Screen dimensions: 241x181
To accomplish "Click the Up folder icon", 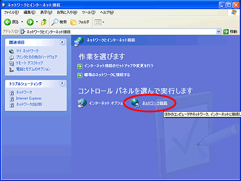I will (x=44, y=22).
